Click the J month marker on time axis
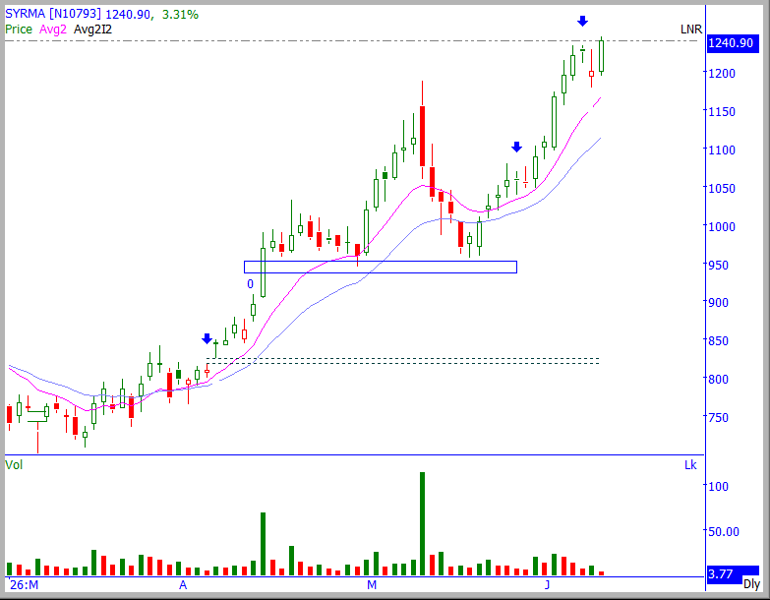The width and height of the screenshot is (770, 600). tap(547, 585)
